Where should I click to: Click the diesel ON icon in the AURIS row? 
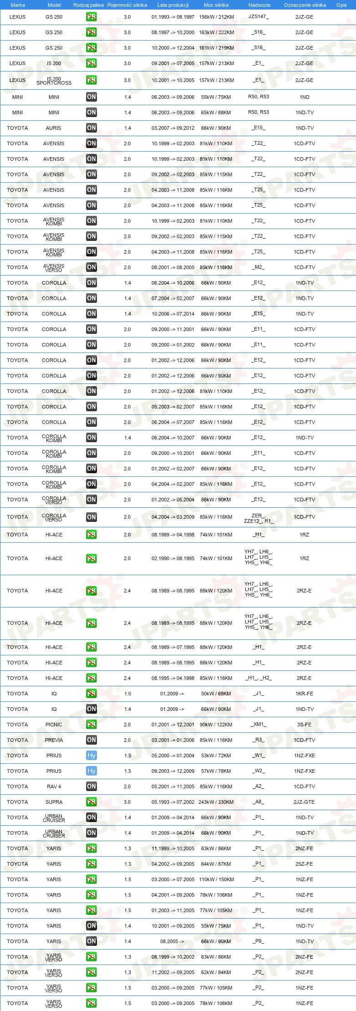[x=92, y=128]
